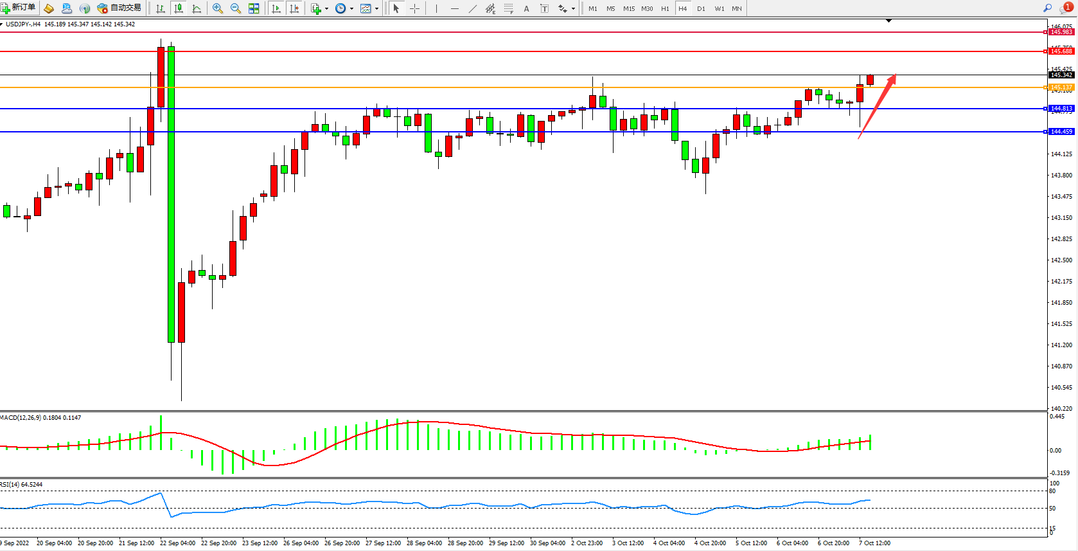Expand the chart templates dropdown
1078x551 pixels.
click(369, 8)
